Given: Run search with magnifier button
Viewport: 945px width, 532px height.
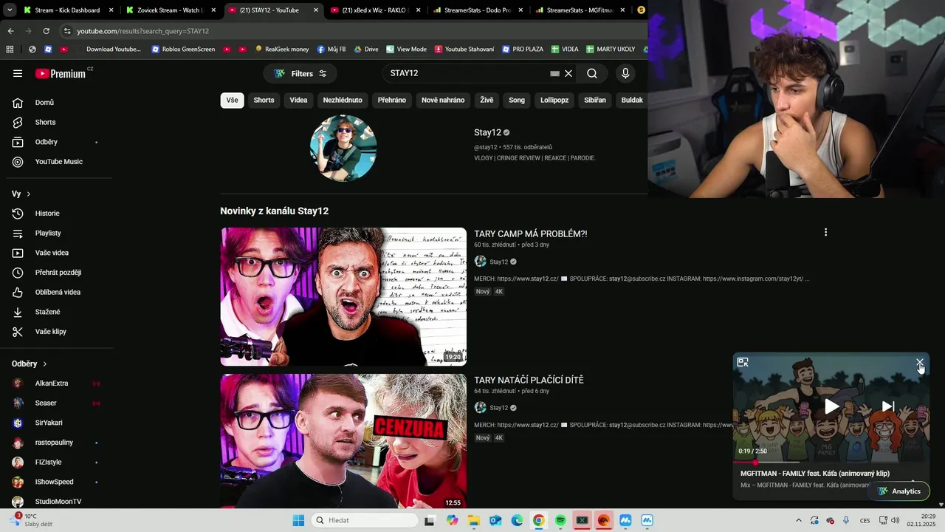Looking at the screenshot, I should tap(592, 73).
